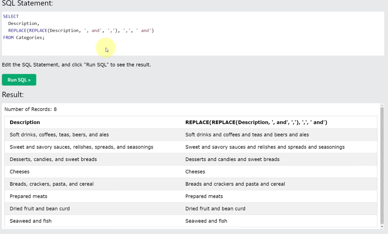Click the results vertical scrollbar thumb
Image resolution: width=388 pixels, height=234 pixels.
(382, 165)
